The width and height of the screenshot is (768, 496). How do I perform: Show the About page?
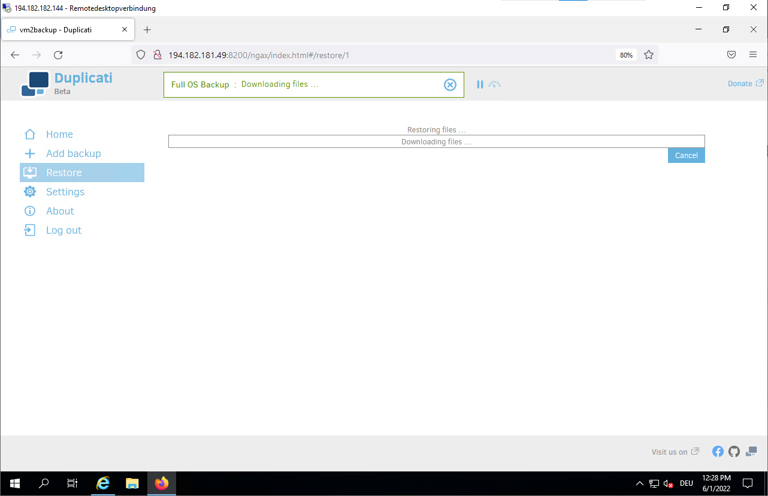pyautogui.click(x=60, y=211)
